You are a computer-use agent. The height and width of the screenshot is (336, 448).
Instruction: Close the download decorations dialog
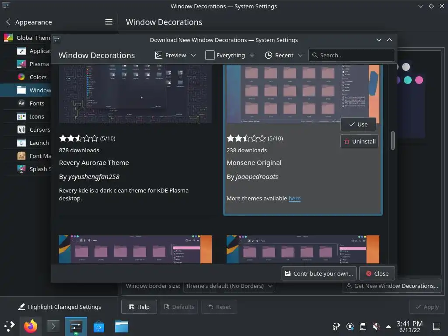pos(377,273)
